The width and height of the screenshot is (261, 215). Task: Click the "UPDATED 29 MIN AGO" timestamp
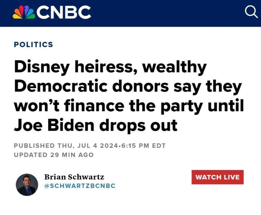(x=54, y=155)
